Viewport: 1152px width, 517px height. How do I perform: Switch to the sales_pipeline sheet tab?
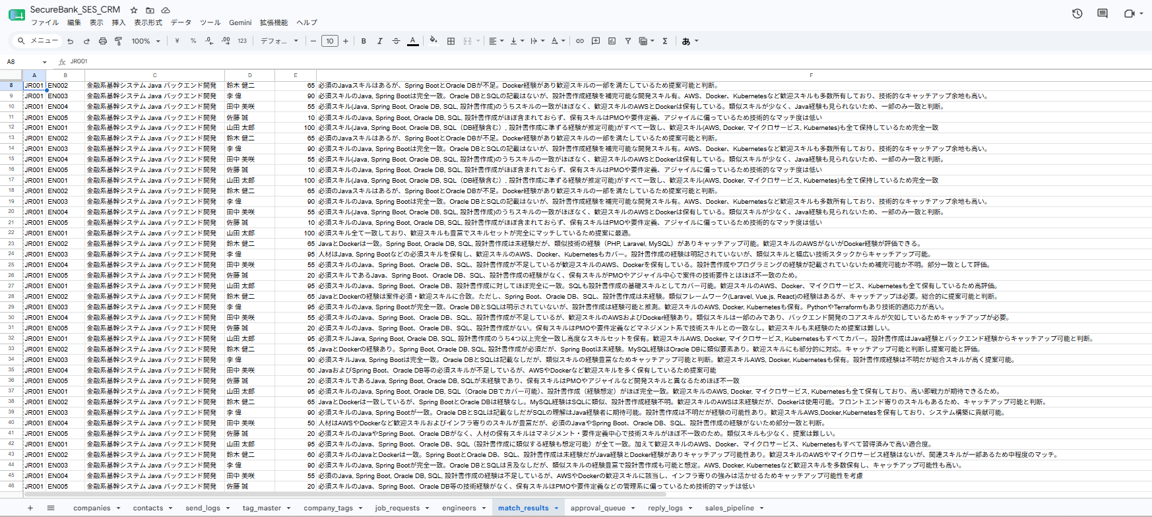[x=729, y=508]
